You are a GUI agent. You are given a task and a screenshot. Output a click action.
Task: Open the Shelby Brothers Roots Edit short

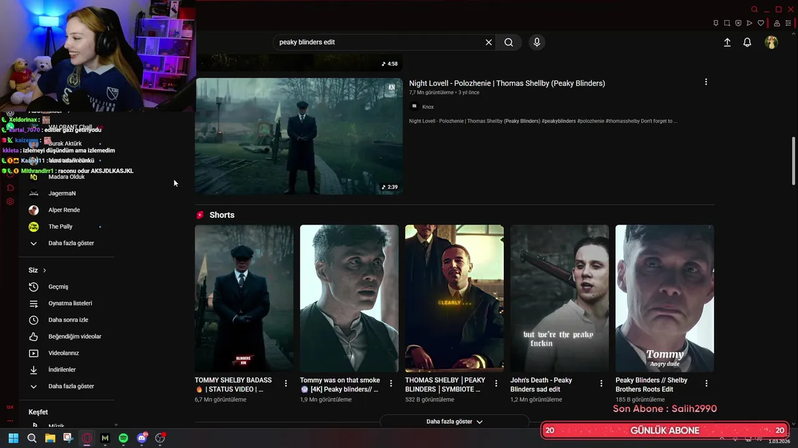[665, 299]
